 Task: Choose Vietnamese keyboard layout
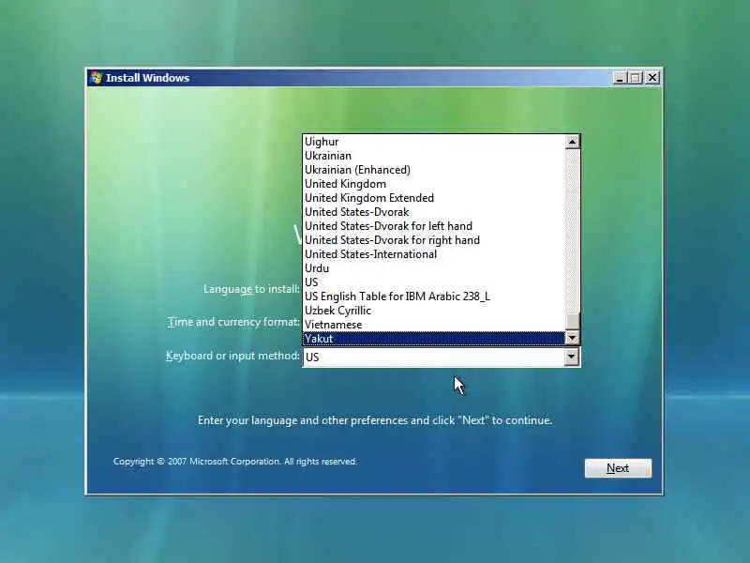point(433,325)
